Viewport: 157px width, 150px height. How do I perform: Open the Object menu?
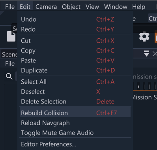tap(71, 7)
